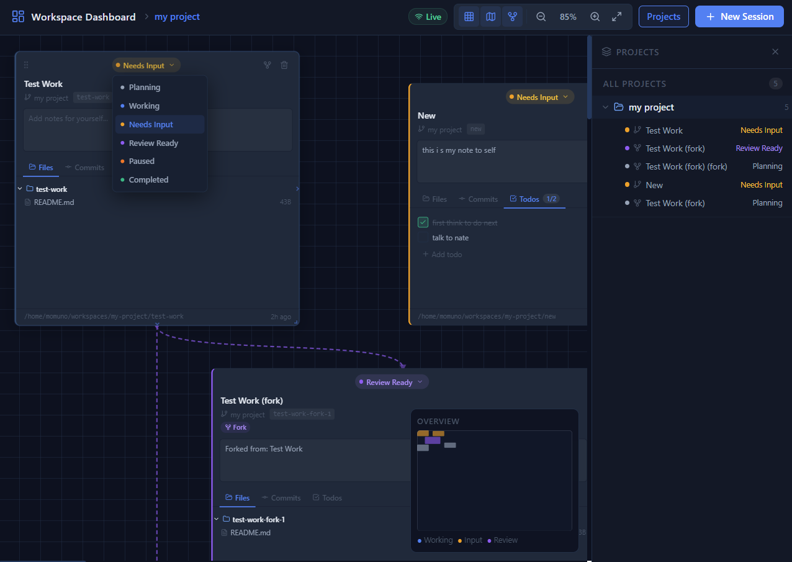Click the fork session icon on Test Work card
Viewport: 792px width, 562px height.
click(268, 65)
